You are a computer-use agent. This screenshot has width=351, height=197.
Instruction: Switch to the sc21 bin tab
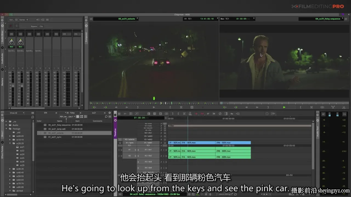[x=94, y=113]
